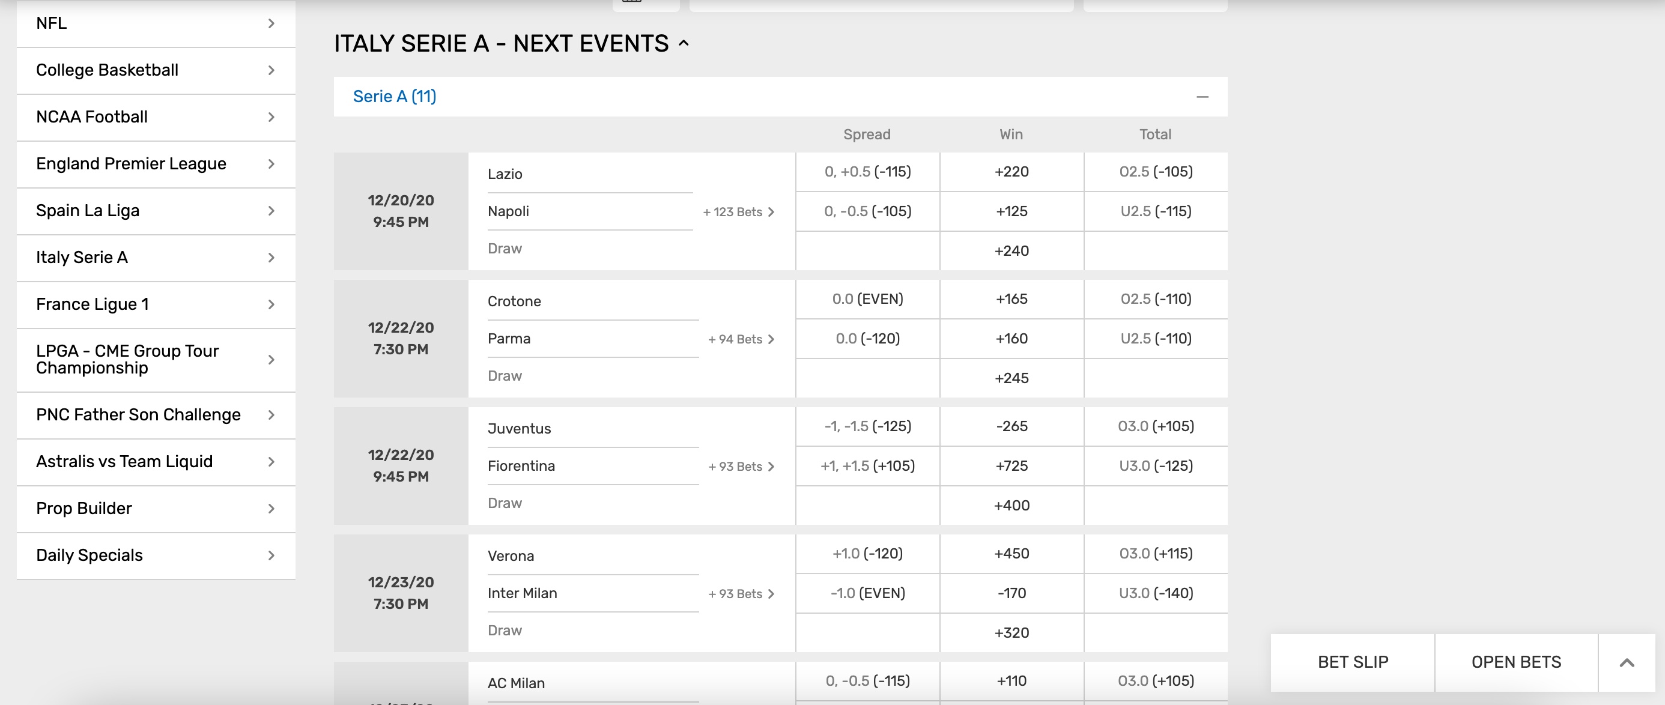1665x705 pixels.
Task: Pick over O2.5 (-110) for Crotone match
Action: (1156, 299)
